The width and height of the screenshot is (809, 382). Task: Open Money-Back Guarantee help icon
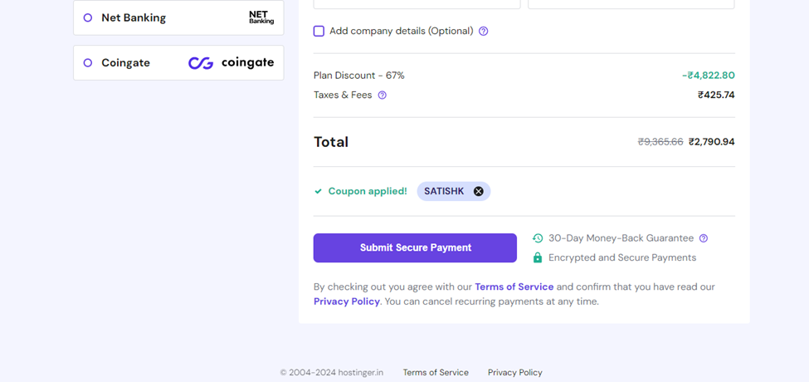pos(704,238)
